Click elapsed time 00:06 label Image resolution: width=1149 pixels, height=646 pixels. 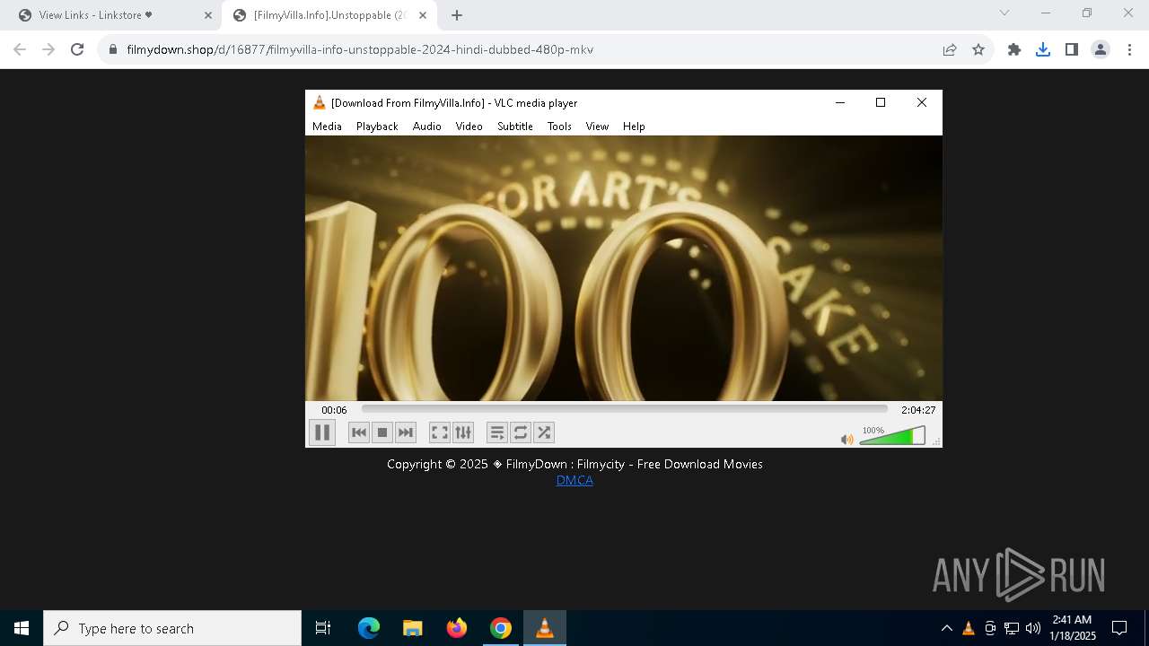(x=334, y=410)
